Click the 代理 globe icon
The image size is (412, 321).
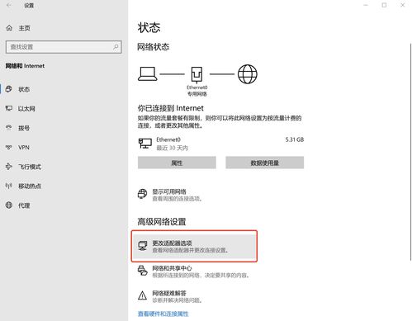point(9,205)
